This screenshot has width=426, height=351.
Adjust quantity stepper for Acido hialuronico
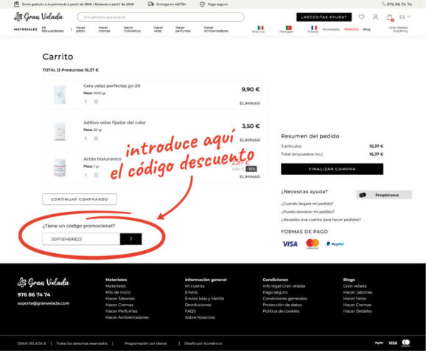(96, 175)
